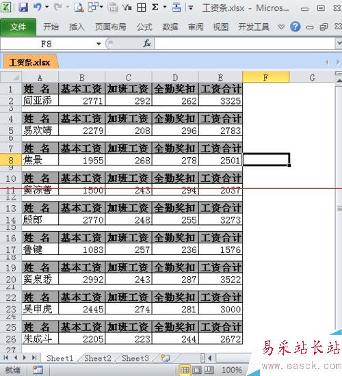The image size is (342, 376).
Task: Click the 100% zoom level
Action: point(232,370)
